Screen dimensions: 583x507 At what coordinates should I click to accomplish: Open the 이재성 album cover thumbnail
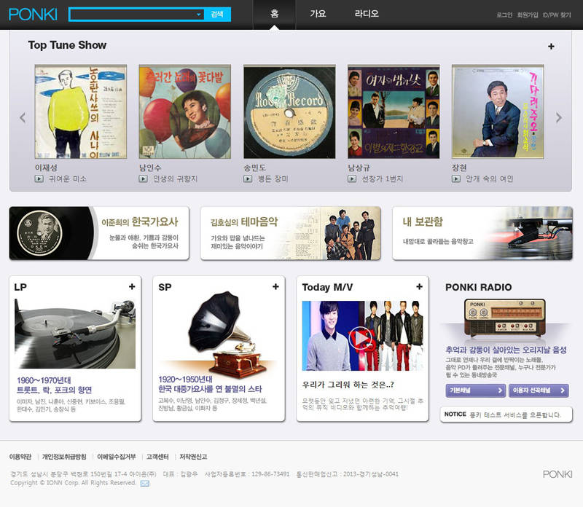pos(81,111)
